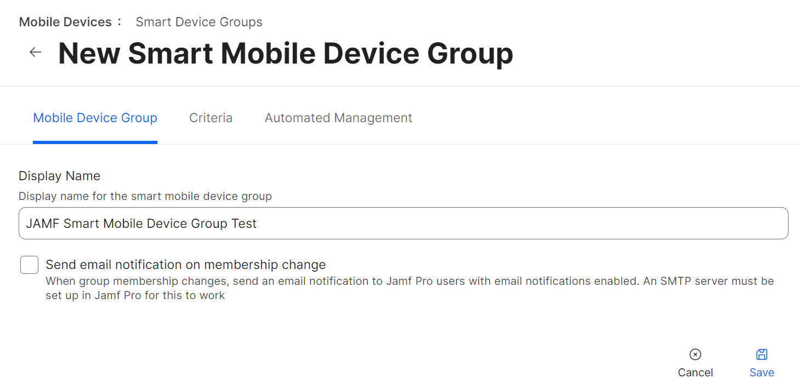Click 'Display name for the smart mobile device group' hint
The height and width of the screenshot is (390, 799).
coord(145,196)
